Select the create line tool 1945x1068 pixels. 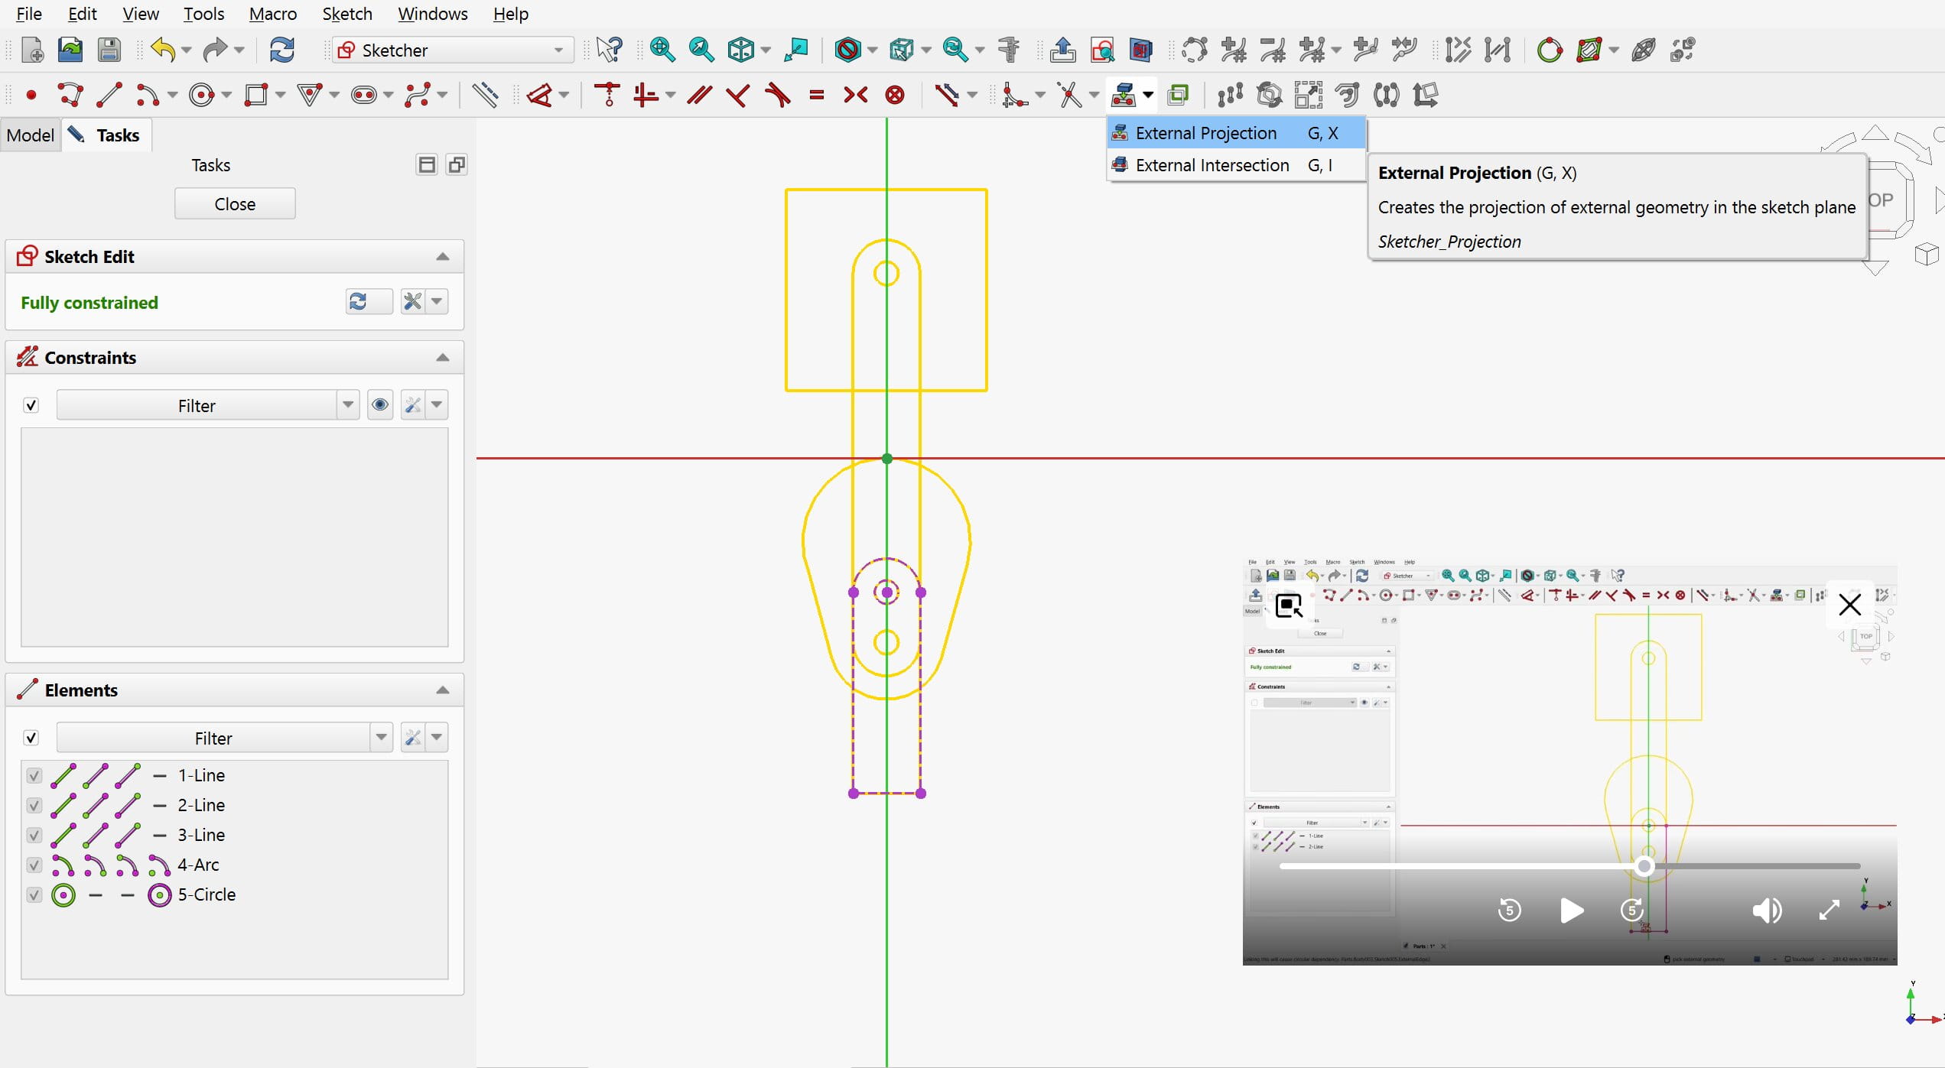coord(109,95)
